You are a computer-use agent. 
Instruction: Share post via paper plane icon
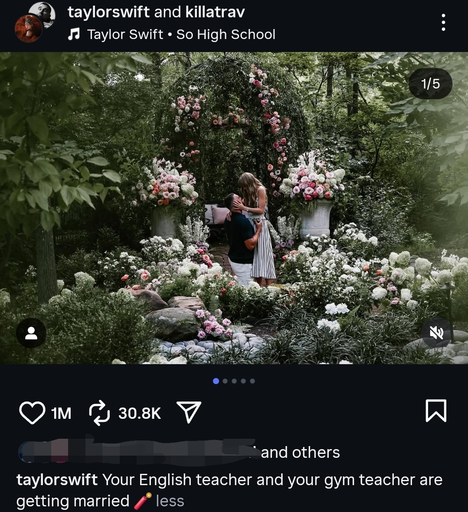click(189, 412)
